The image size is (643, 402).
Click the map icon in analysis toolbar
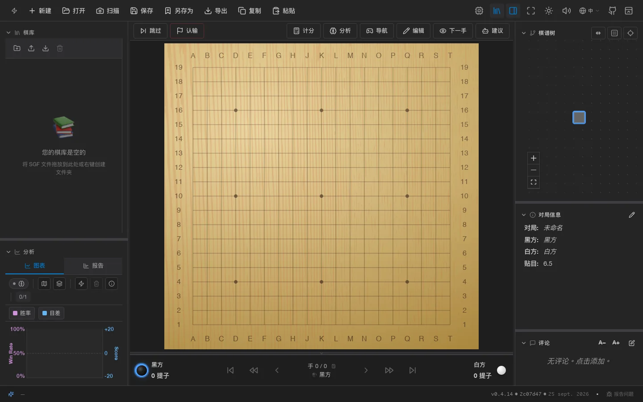[44, 284]
